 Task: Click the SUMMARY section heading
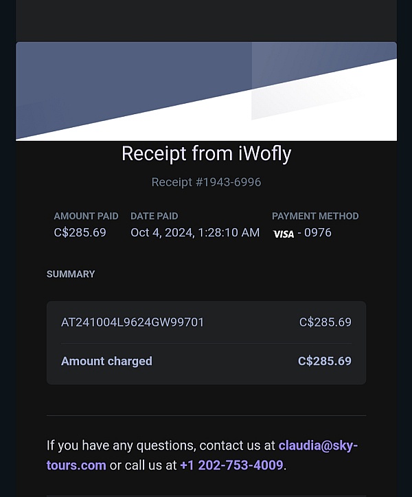(x=71, y=274)
